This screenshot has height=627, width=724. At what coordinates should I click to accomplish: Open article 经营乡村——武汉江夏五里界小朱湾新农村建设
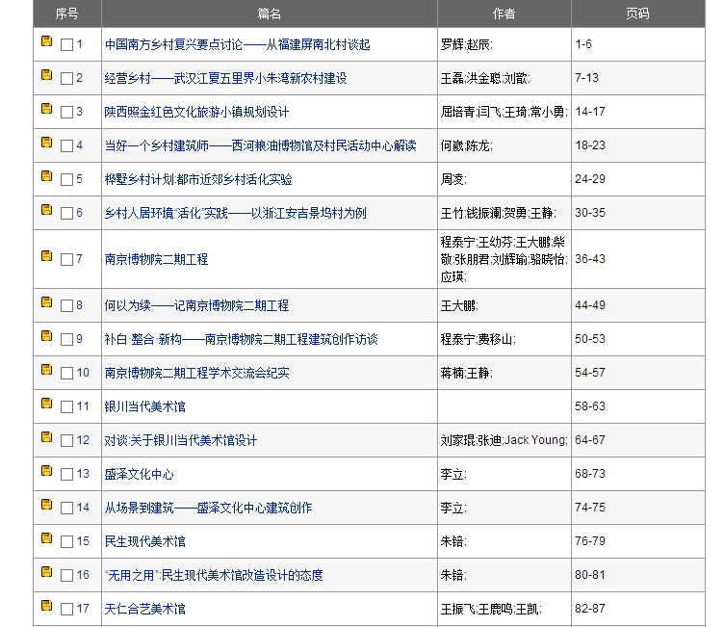pyautogui.click(x=226, y=79)
